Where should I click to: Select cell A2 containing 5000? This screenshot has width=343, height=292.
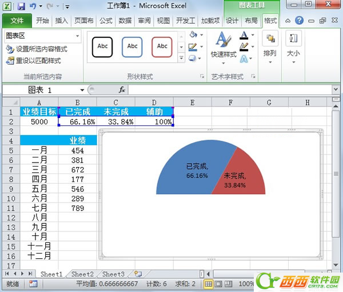point(39,121)
